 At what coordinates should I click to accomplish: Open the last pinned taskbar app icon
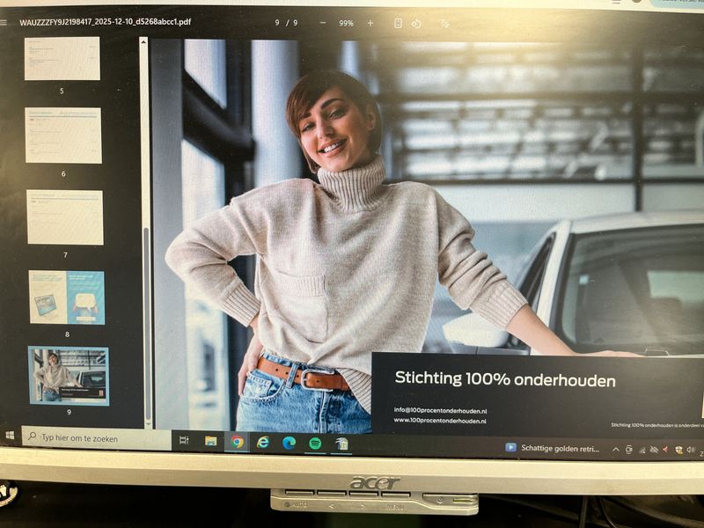pyautogui.click(x=341, y=444)
